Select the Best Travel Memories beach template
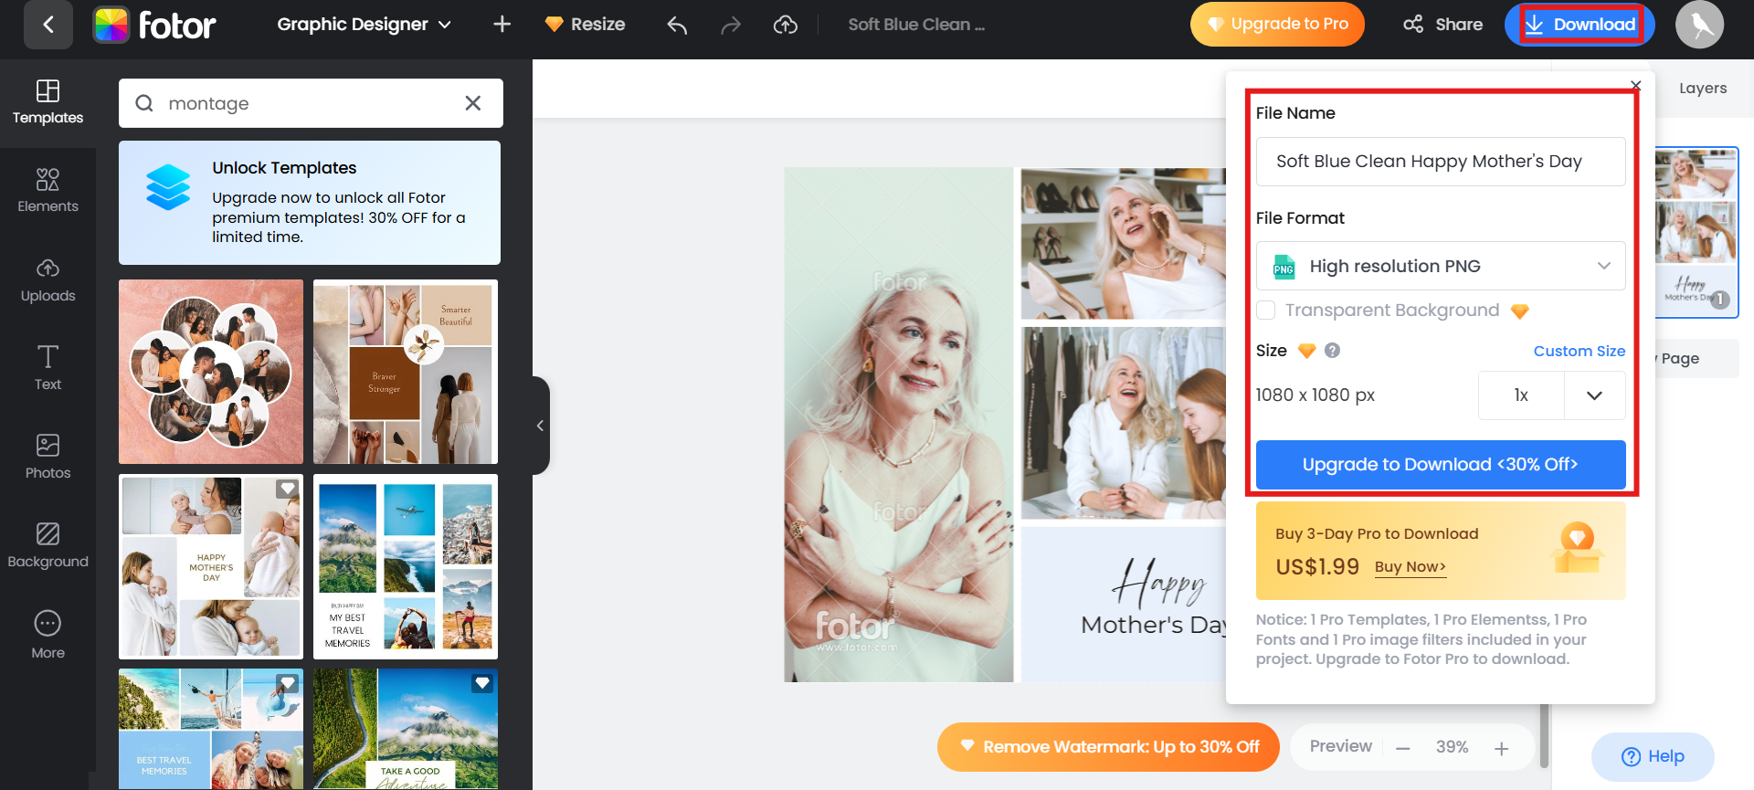This screenshot has width=1754, height=790. pos(211,729)
